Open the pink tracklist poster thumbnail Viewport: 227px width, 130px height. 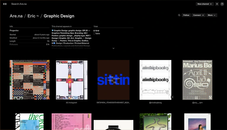71,122
